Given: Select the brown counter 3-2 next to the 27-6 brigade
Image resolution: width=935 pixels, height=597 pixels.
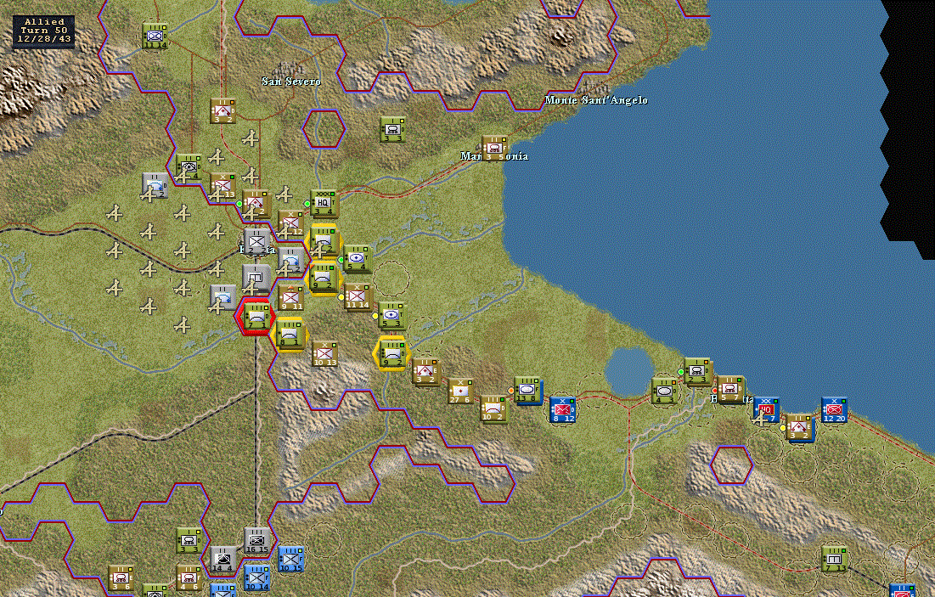Looking at the screenshot, I should (425, 372).
